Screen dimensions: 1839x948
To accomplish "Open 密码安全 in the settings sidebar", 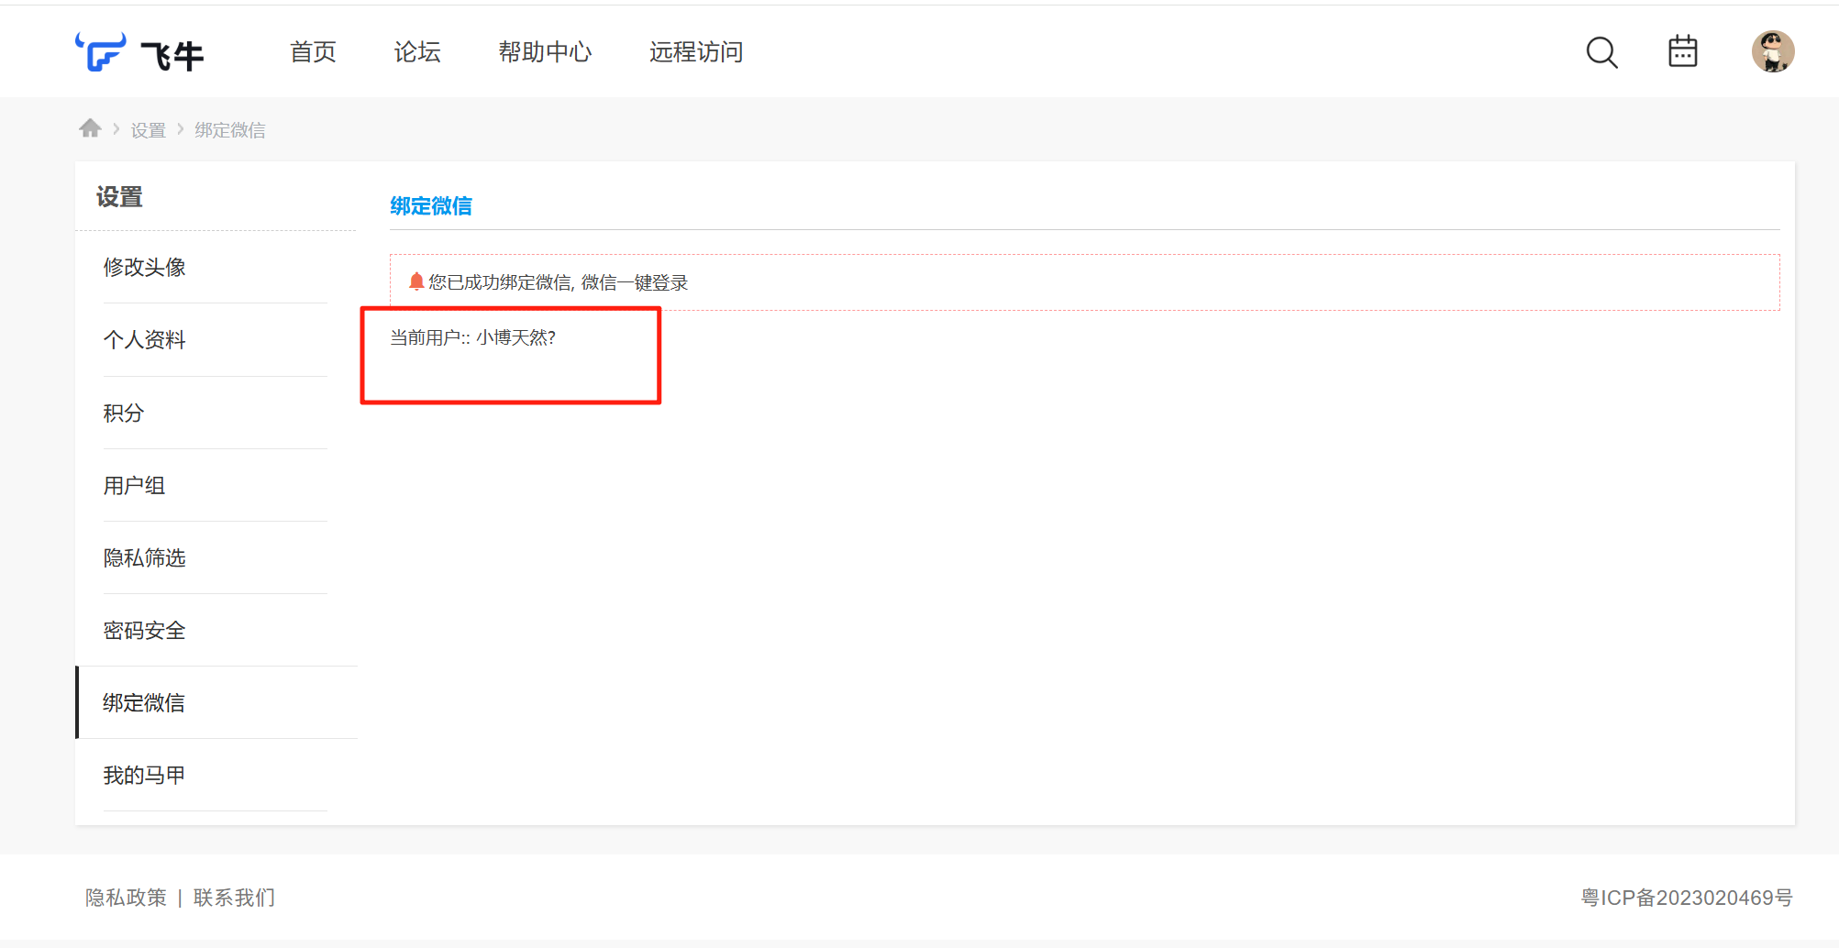I will (x=216, y=630).
